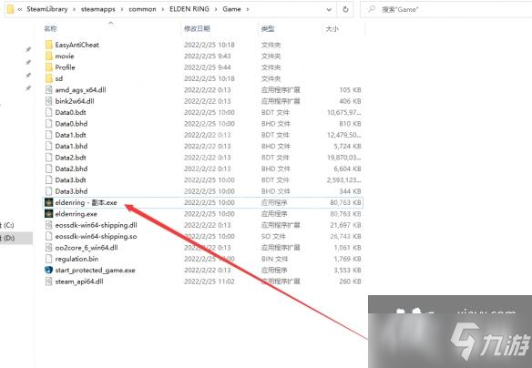Image resolution: width=532 pixels, height=368 pixels.
Task: Select the file name eossdk-win64-shipping.so
Action: 96,236
